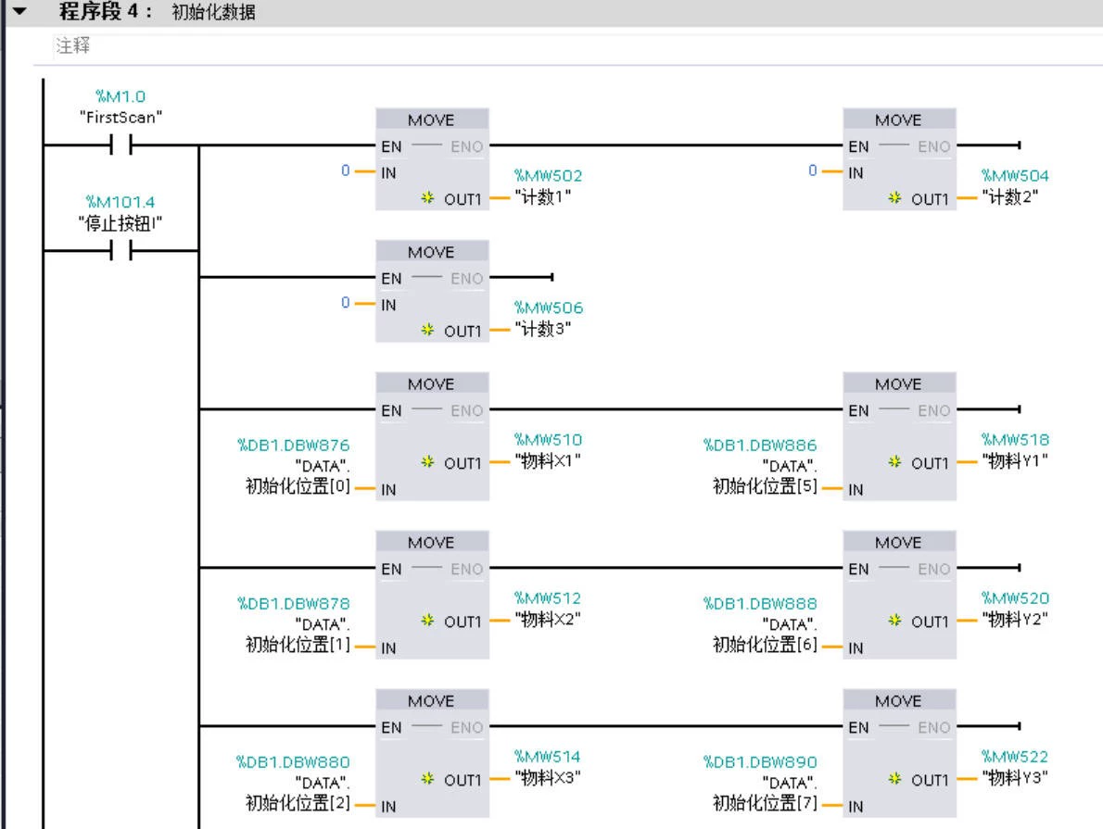Select the %MW512 物料X2 output operand

click(x=548, y=609)
